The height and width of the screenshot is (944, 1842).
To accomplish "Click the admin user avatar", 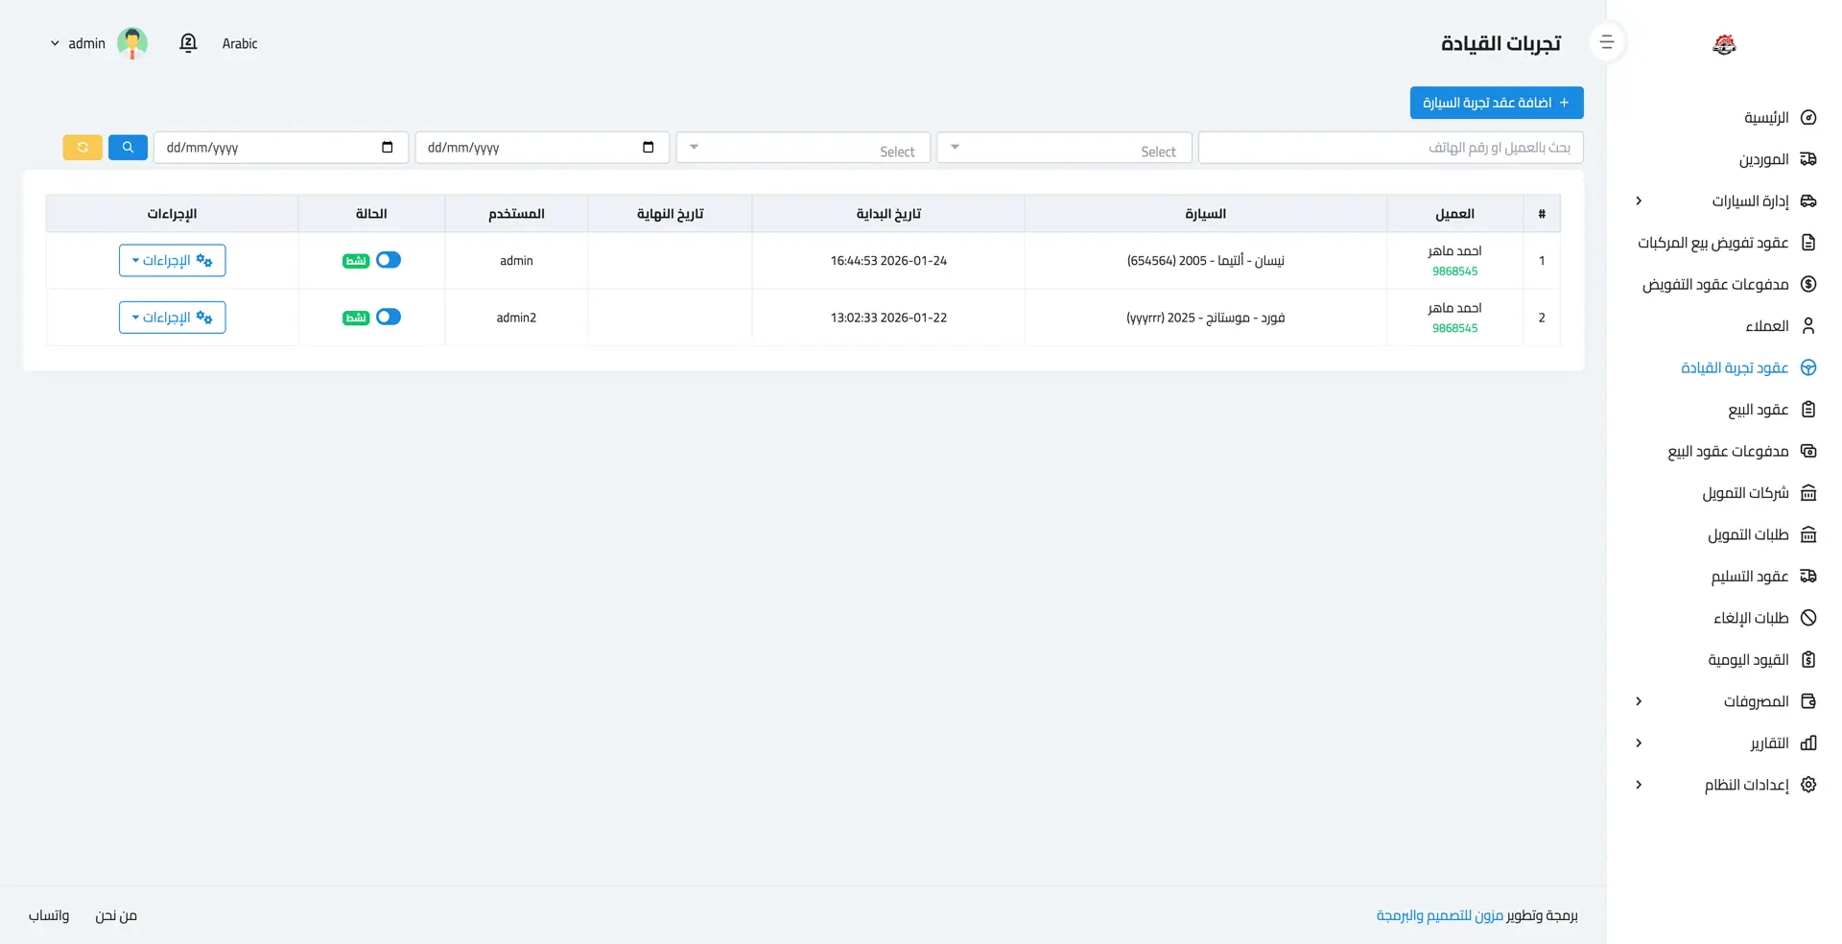I will pyautogui.click(x=132, y=43).
